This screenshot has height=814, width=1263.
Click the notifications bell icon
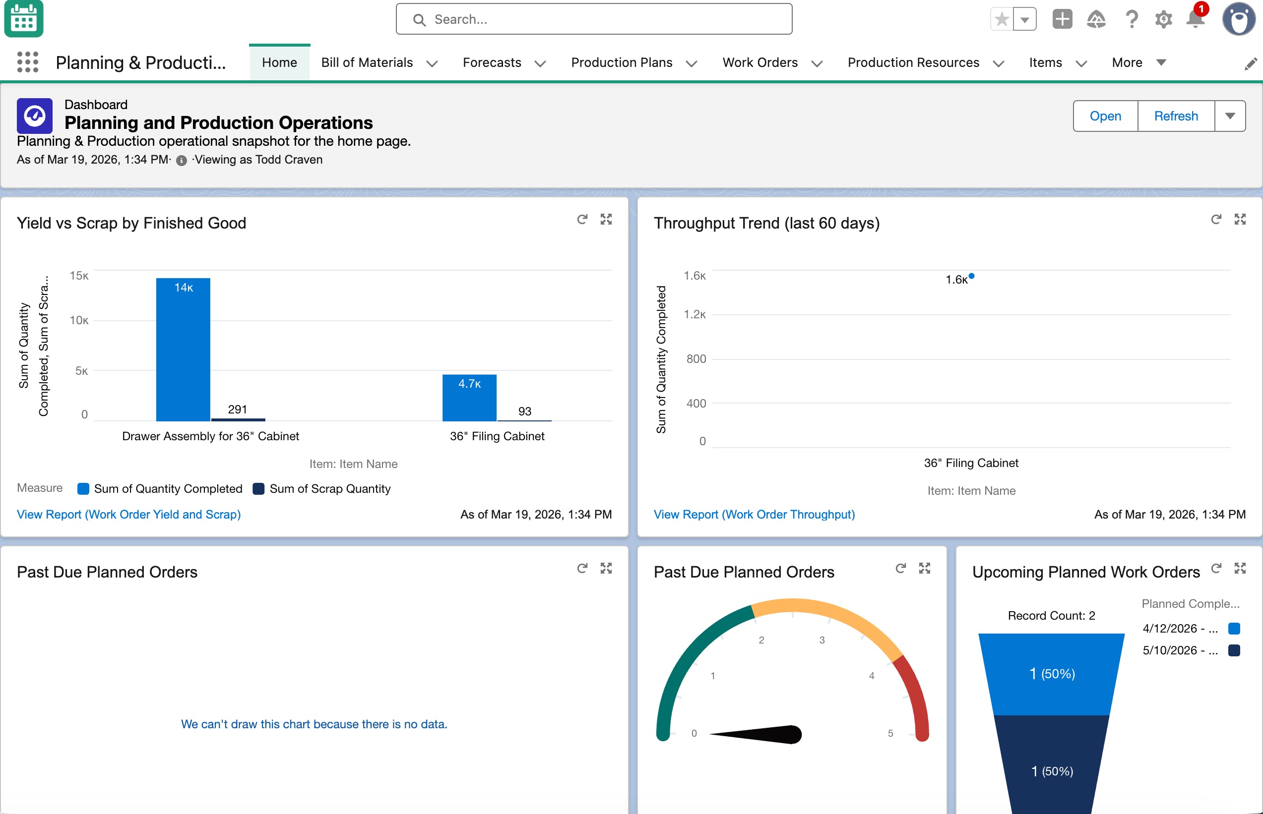1195,19
